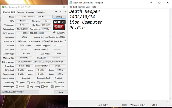The width and height of the screenshot is (172, 108).
Task: Click the Notepad title bar document icon
Action: coord(71,2)
